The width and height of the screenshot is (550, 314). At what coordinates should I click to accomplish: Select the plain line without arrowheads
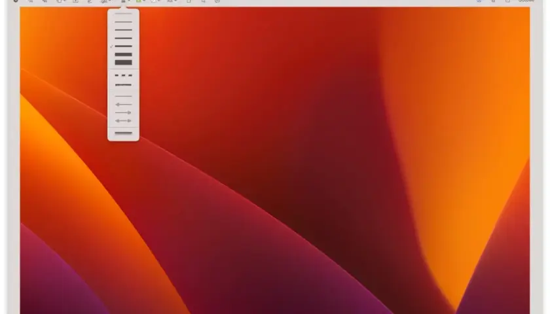tap(123, 96)
